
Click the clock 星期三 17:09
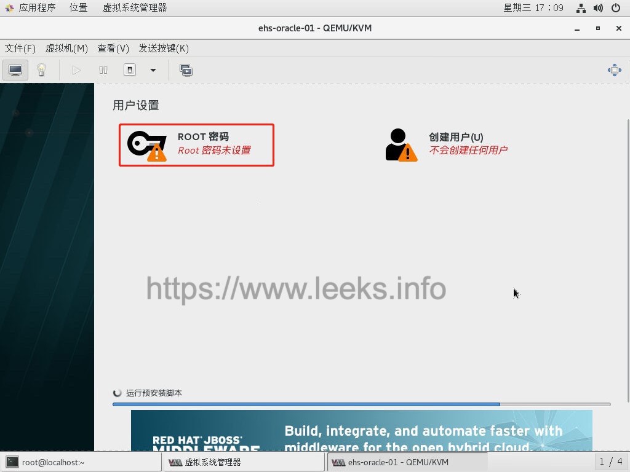(x=533, y=7)
